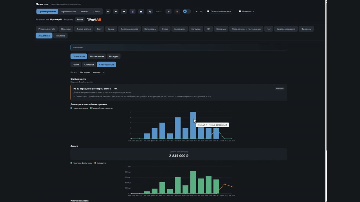Open the speech bubble chat icon
The width and height of the screenshot is (360, 202).
(x=124, y=12)
